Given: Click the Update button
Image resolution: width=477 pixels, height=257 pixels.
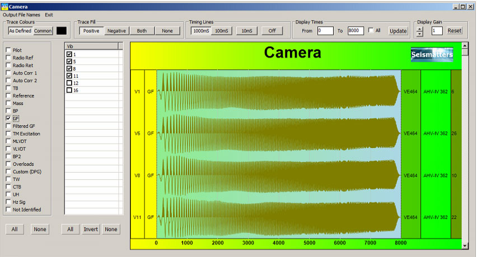Looking at the screenshot, I should click(x=398, y=31).
